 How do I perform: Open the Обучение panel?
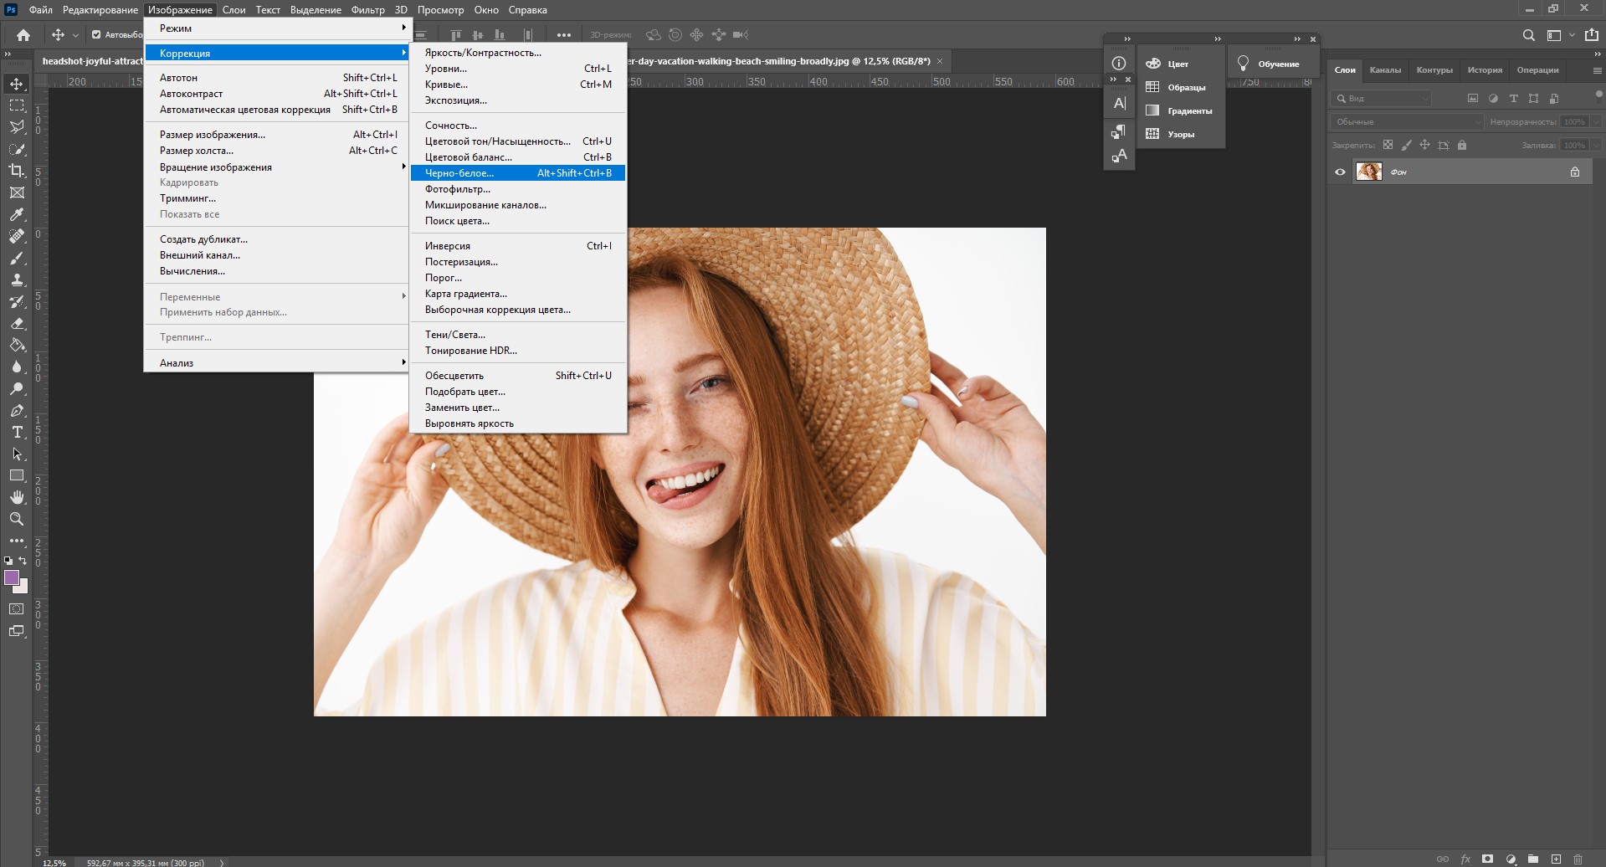pos(1270,64)
